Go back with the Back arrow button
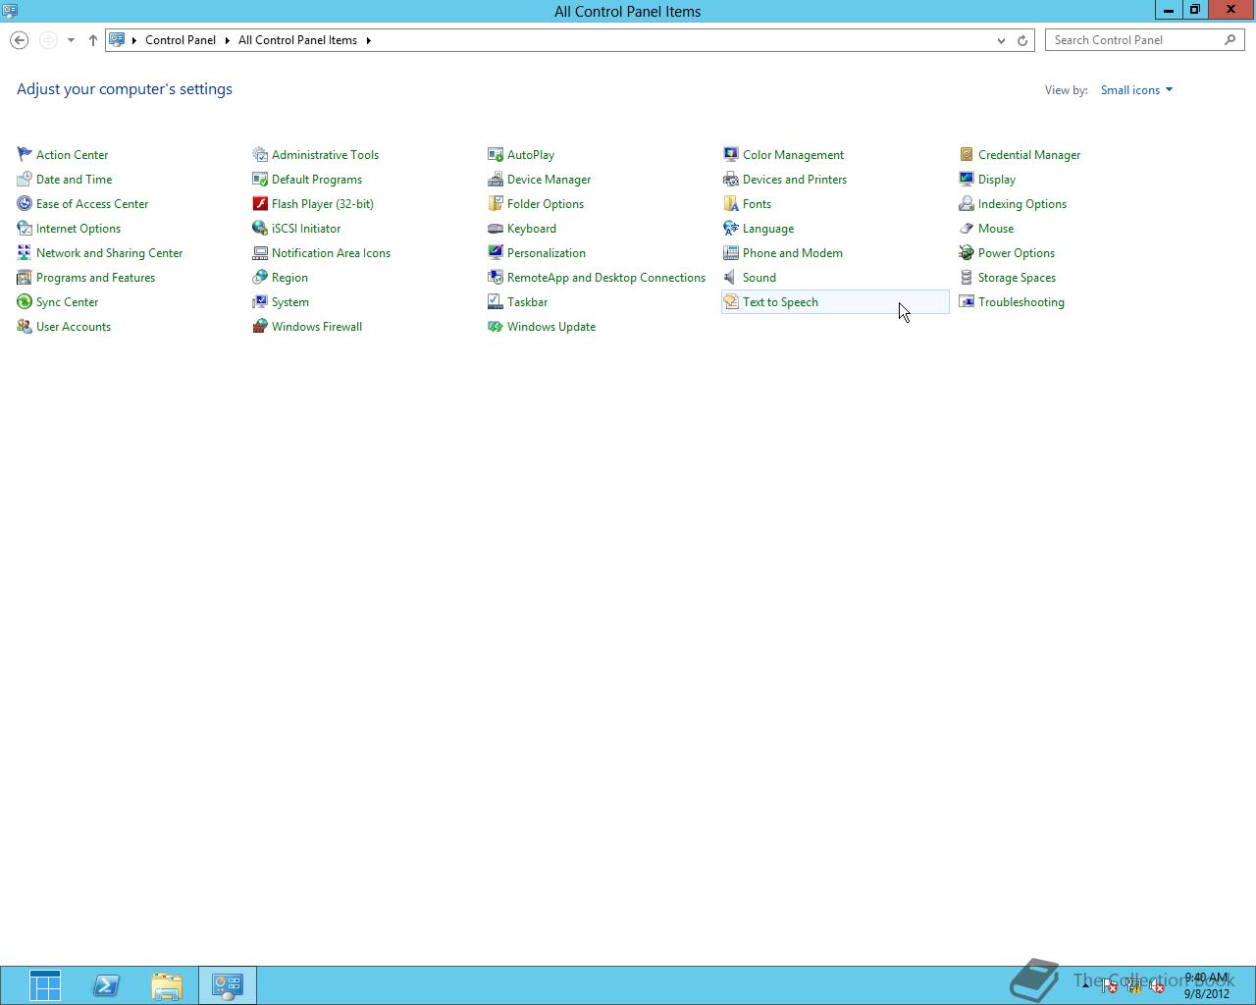 point(20,40)
